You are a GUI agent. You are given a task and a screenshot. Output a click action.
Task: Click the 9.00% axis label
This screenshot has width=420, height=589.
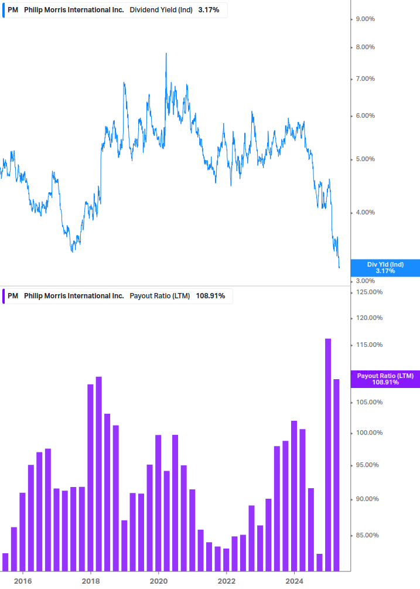click(365, 19)
